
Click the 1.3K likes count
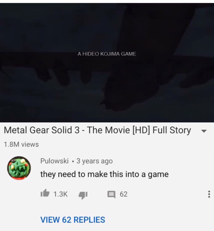point(60,194)
